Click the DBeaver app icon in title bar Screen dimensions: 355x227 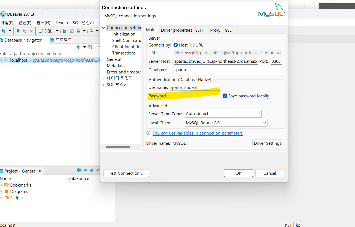[3, 14]
